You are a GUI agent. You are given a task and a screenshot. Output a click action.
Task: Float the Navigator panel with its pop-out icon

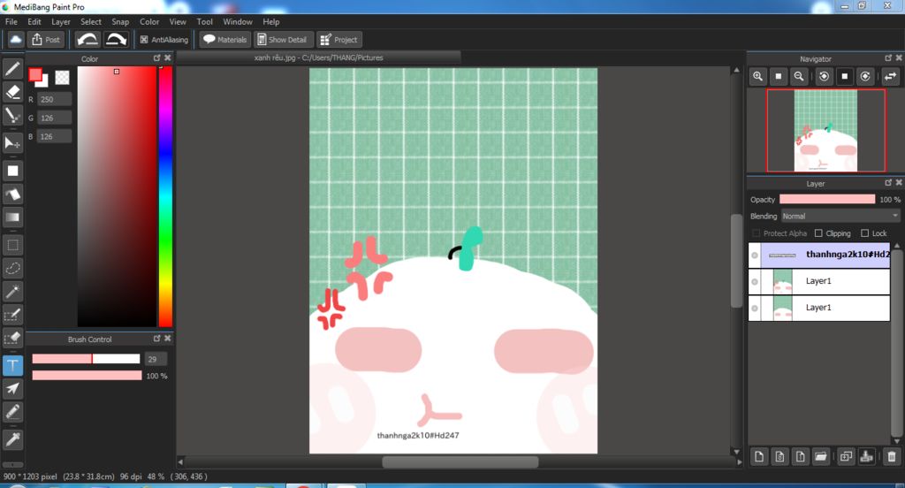pyautogui.click(x=888, y=58)
